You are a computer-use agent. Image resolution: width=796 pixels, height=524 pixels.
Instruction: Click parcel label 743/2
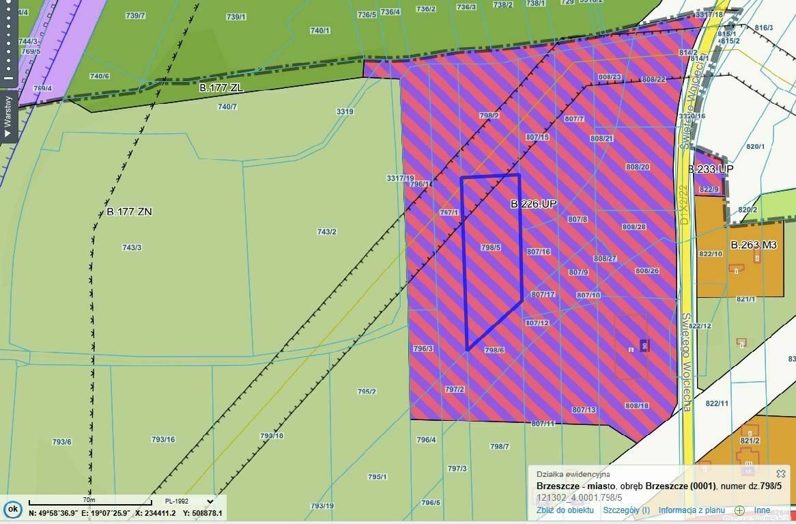(x=326, y=232)
